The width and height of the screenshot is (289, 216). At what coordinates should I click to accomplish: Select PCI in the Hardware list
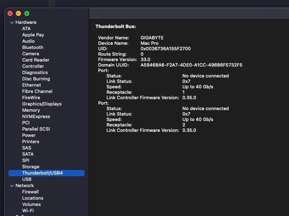[x=26, y=123]
